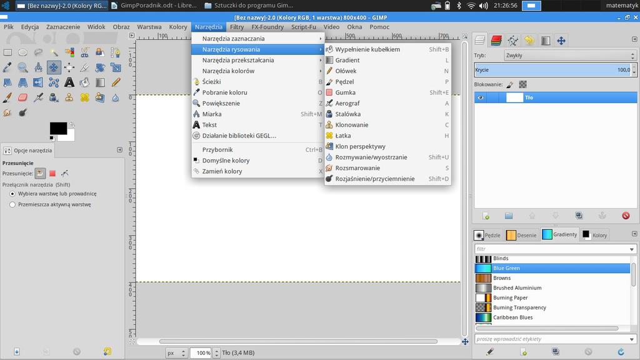Image resolution: width=640 pixels, height=360 pixels.
Task: Select the Ellipse Select tool
Action: pos(23,52)
